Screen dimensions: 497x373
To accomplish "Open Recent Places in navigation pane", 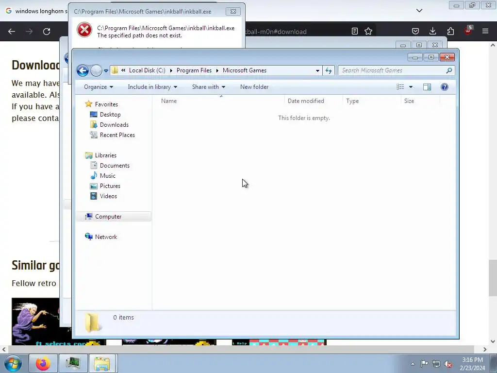I will (x=117, y=135).
